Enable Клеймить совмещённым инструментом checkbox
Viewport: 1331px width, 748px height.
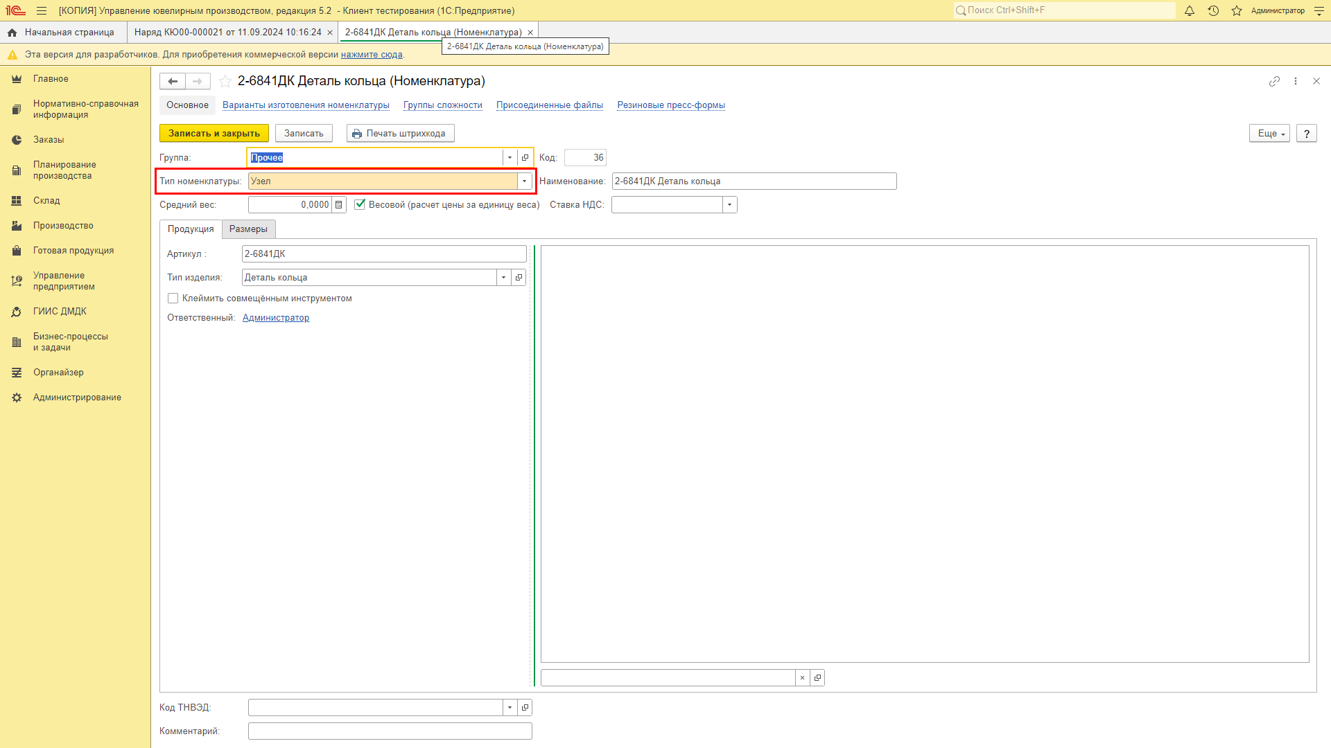(173, 299)
